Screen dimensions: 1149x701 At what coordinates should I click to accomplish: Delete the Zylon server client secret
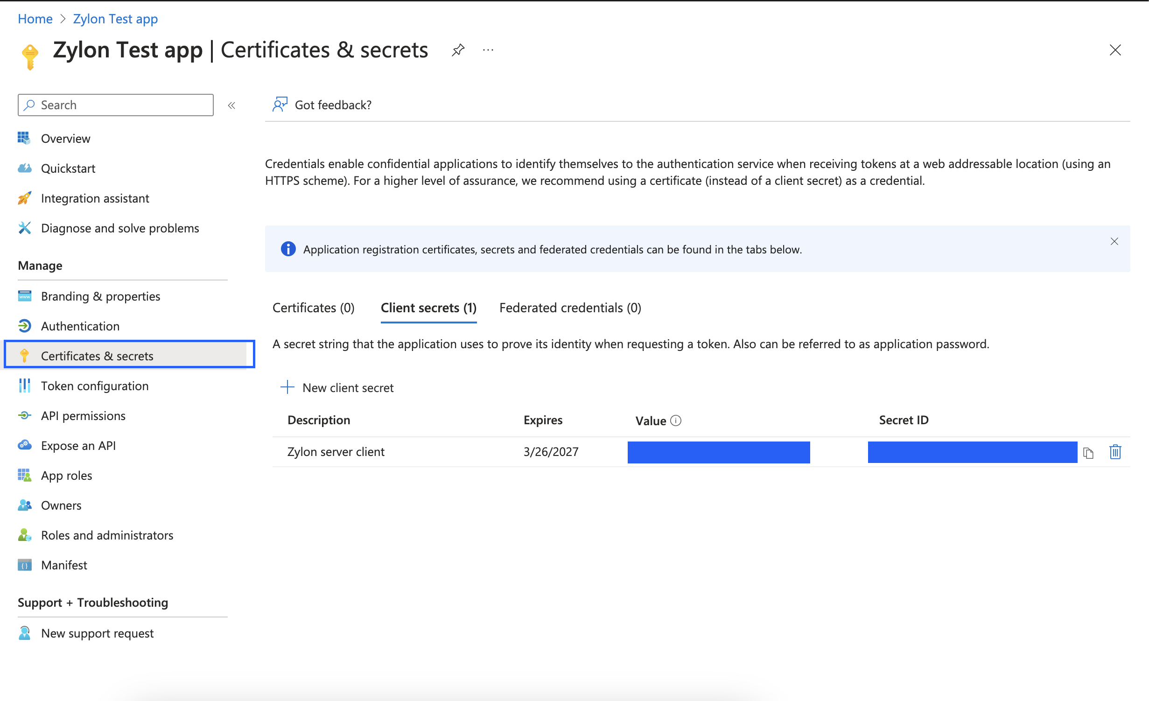[x=1115, y=452]
